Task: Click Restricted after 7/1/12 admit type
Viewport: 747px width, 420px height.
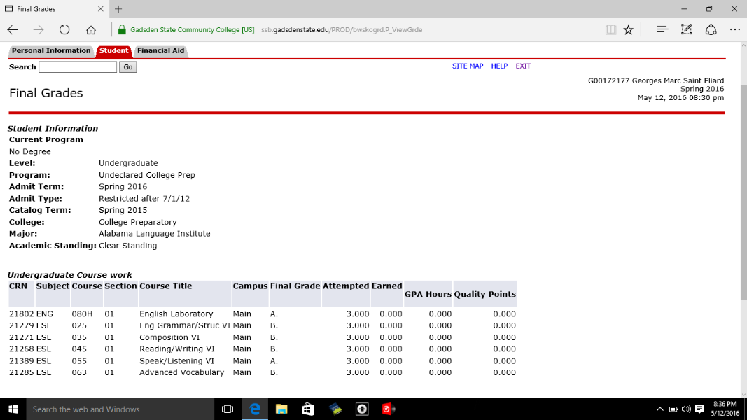Action: [x=144, y=199]
